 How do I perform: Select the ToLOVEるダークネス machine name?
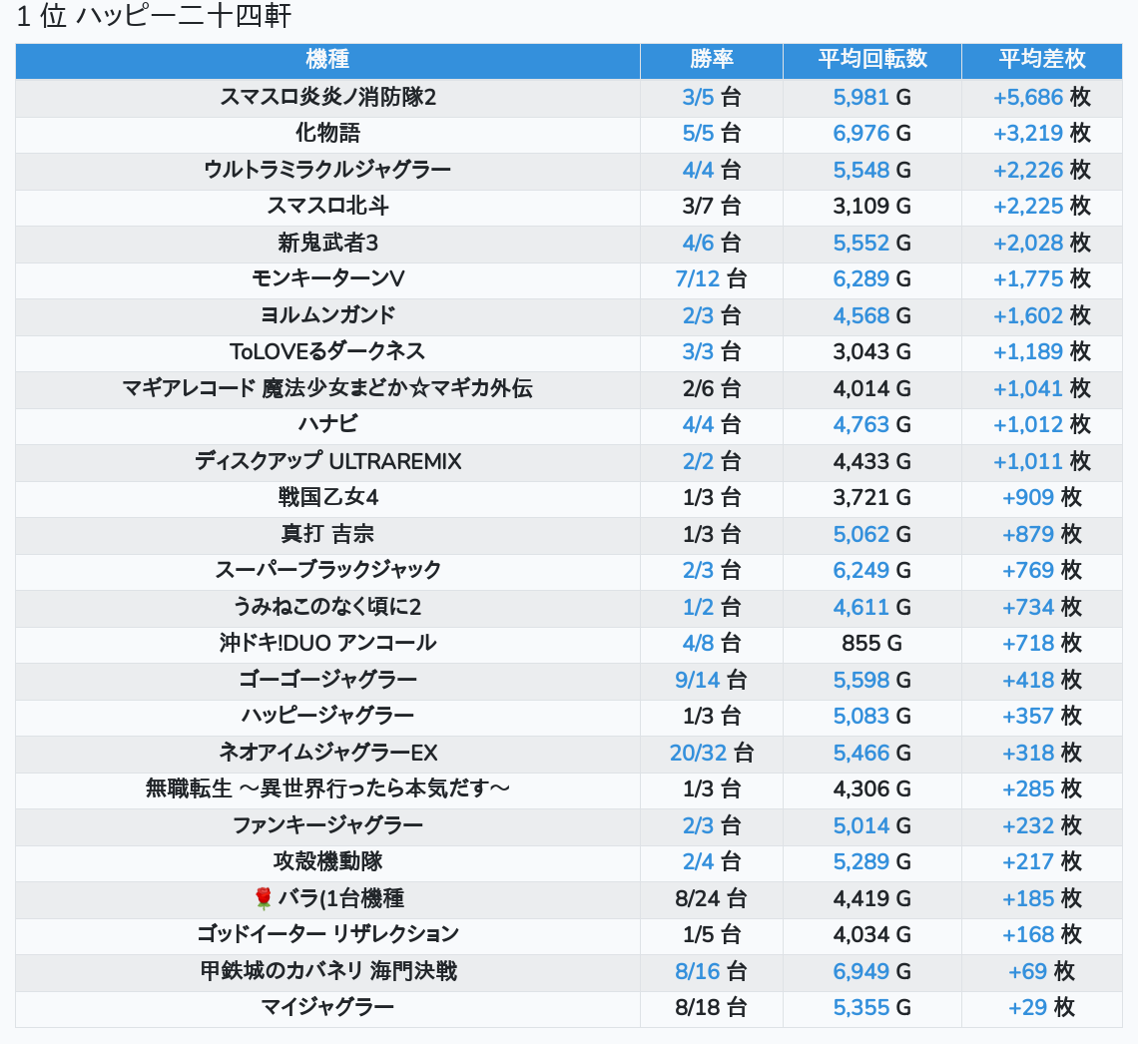(327, 351)
